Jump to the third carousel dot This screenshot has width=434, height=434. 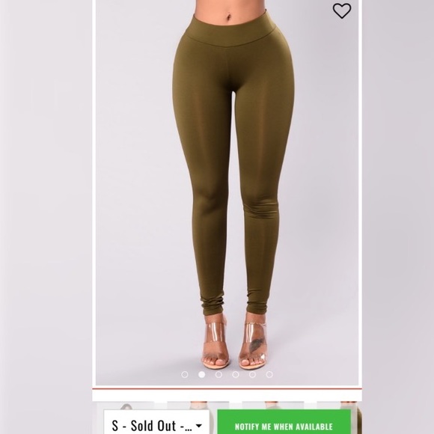tap(218, 374)
